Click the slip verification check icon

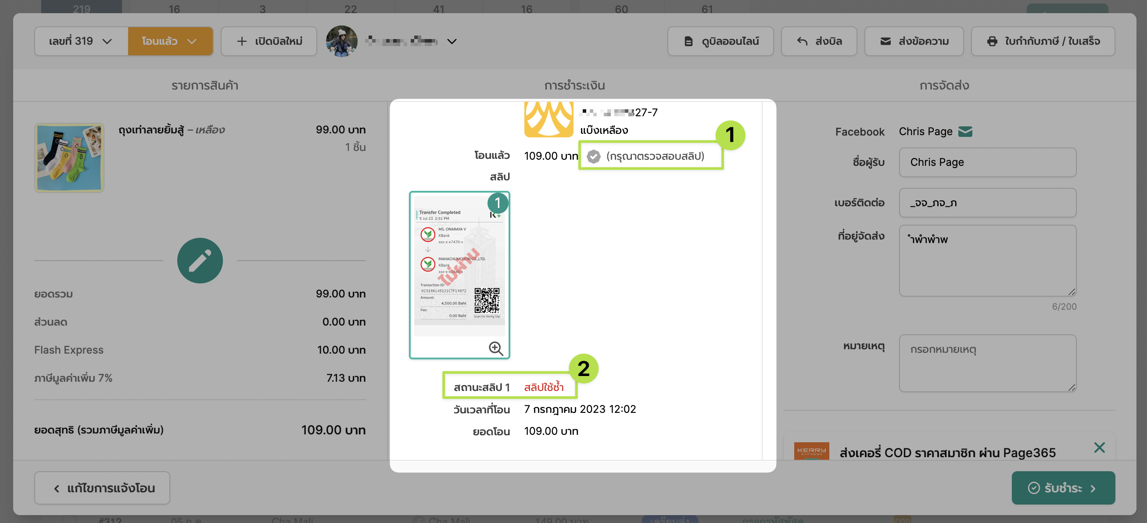click(594, 157)
